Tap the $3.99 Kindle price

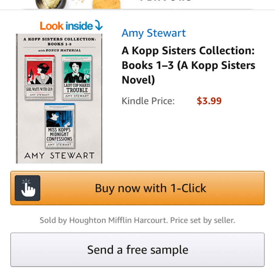(209, 101)
